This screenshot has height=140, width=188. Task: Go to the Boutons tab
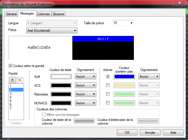pos(59,14)
